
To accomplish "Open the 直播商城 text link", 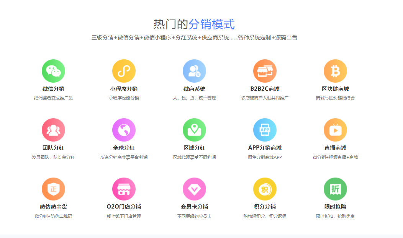I will pyautogui.click(x=335, y=147).
